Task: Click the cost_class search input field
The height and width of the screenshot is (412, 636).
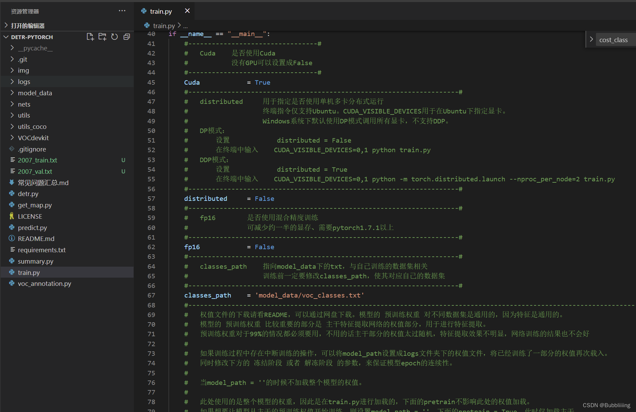Action: tap(616, 40)
